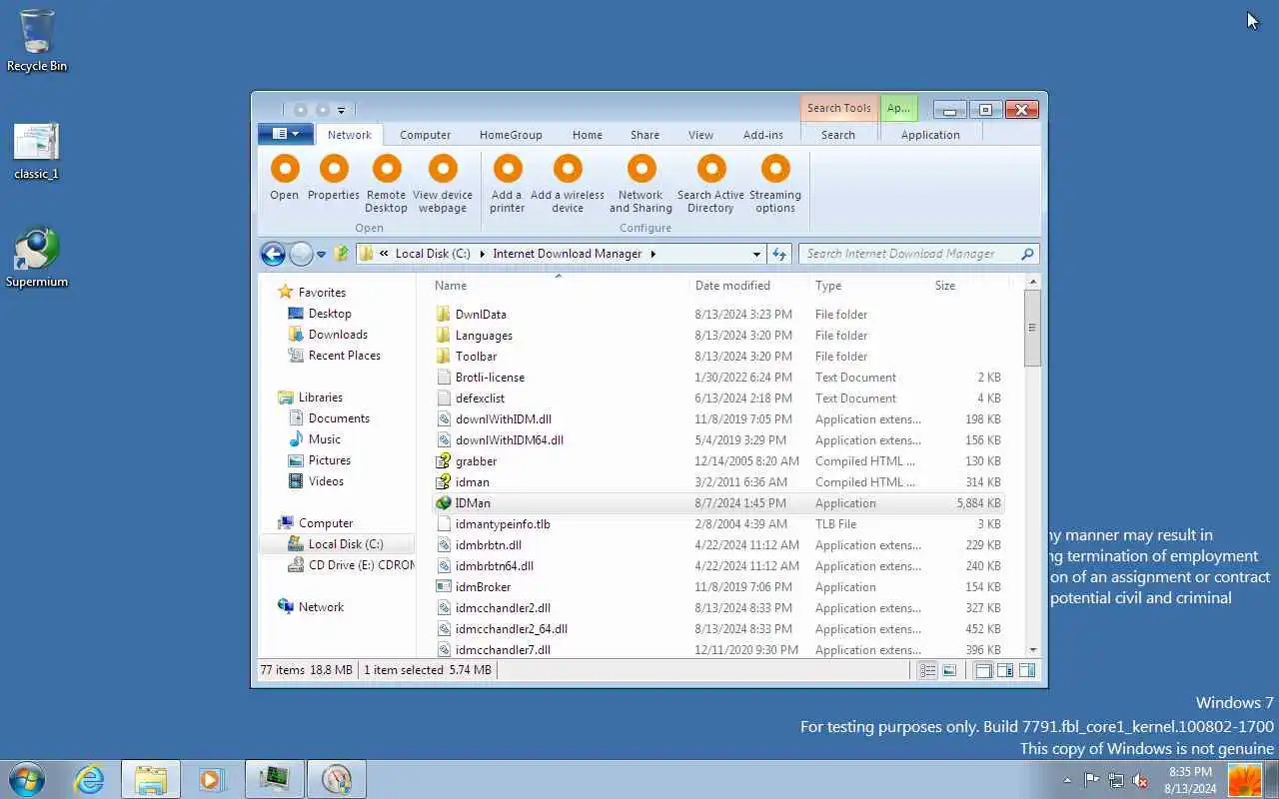Select the classic_1 desktop icon
1279x799 pixels.
[x=37, y=152]
